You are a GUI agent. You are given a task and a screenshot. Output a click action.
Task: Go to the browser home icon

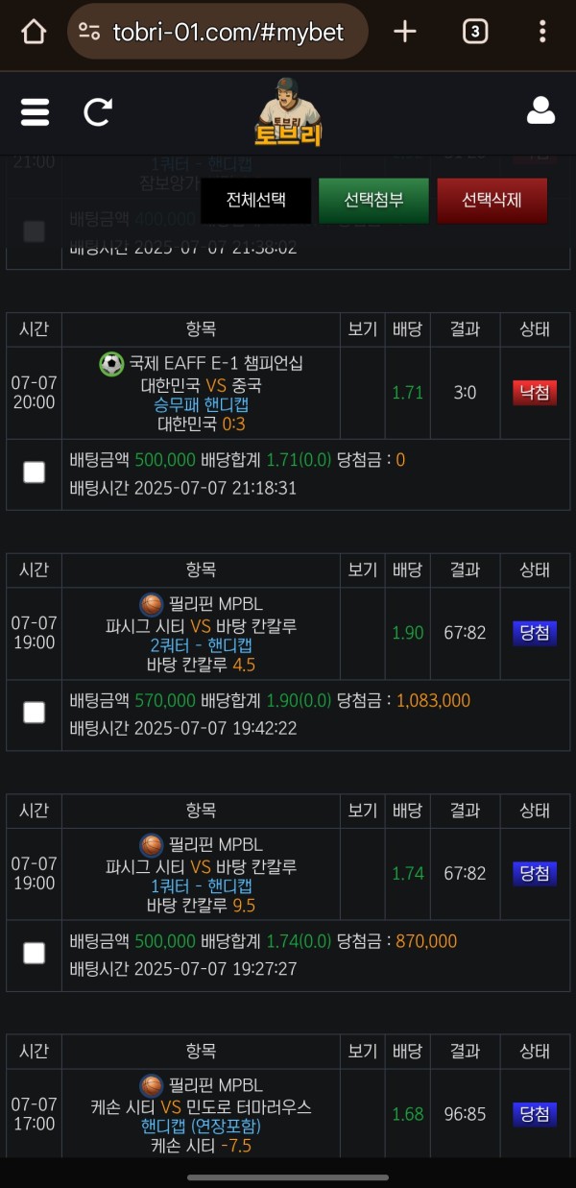point(34,32)
